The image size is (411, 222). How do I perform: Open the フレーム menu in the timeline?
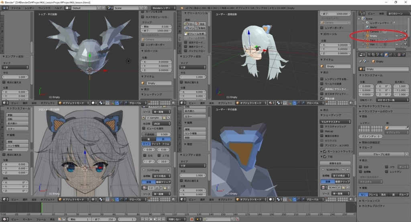(x=41, y=219)
